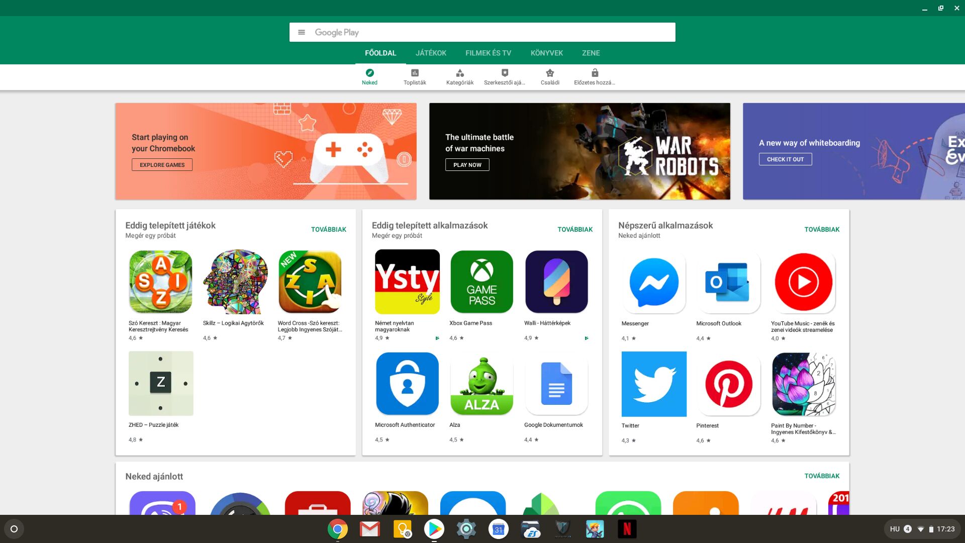Image resolution: width=965 pixels, height=543 pixels.
Task: Click the Messenger title text
Action: click(x=635, y=324)
